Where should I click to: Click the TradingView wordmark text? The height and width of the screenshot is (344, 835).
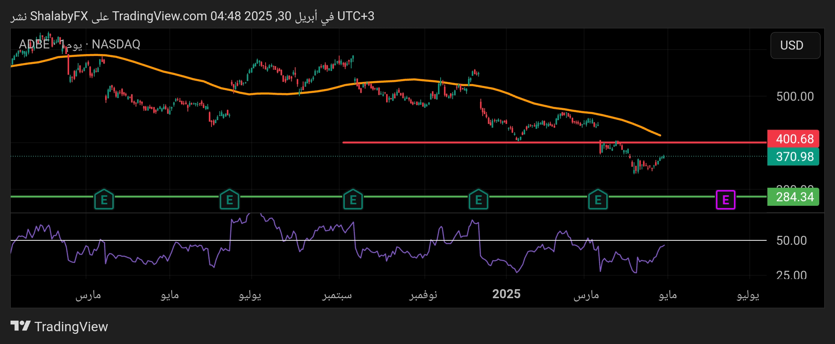[x=71, y=327]
